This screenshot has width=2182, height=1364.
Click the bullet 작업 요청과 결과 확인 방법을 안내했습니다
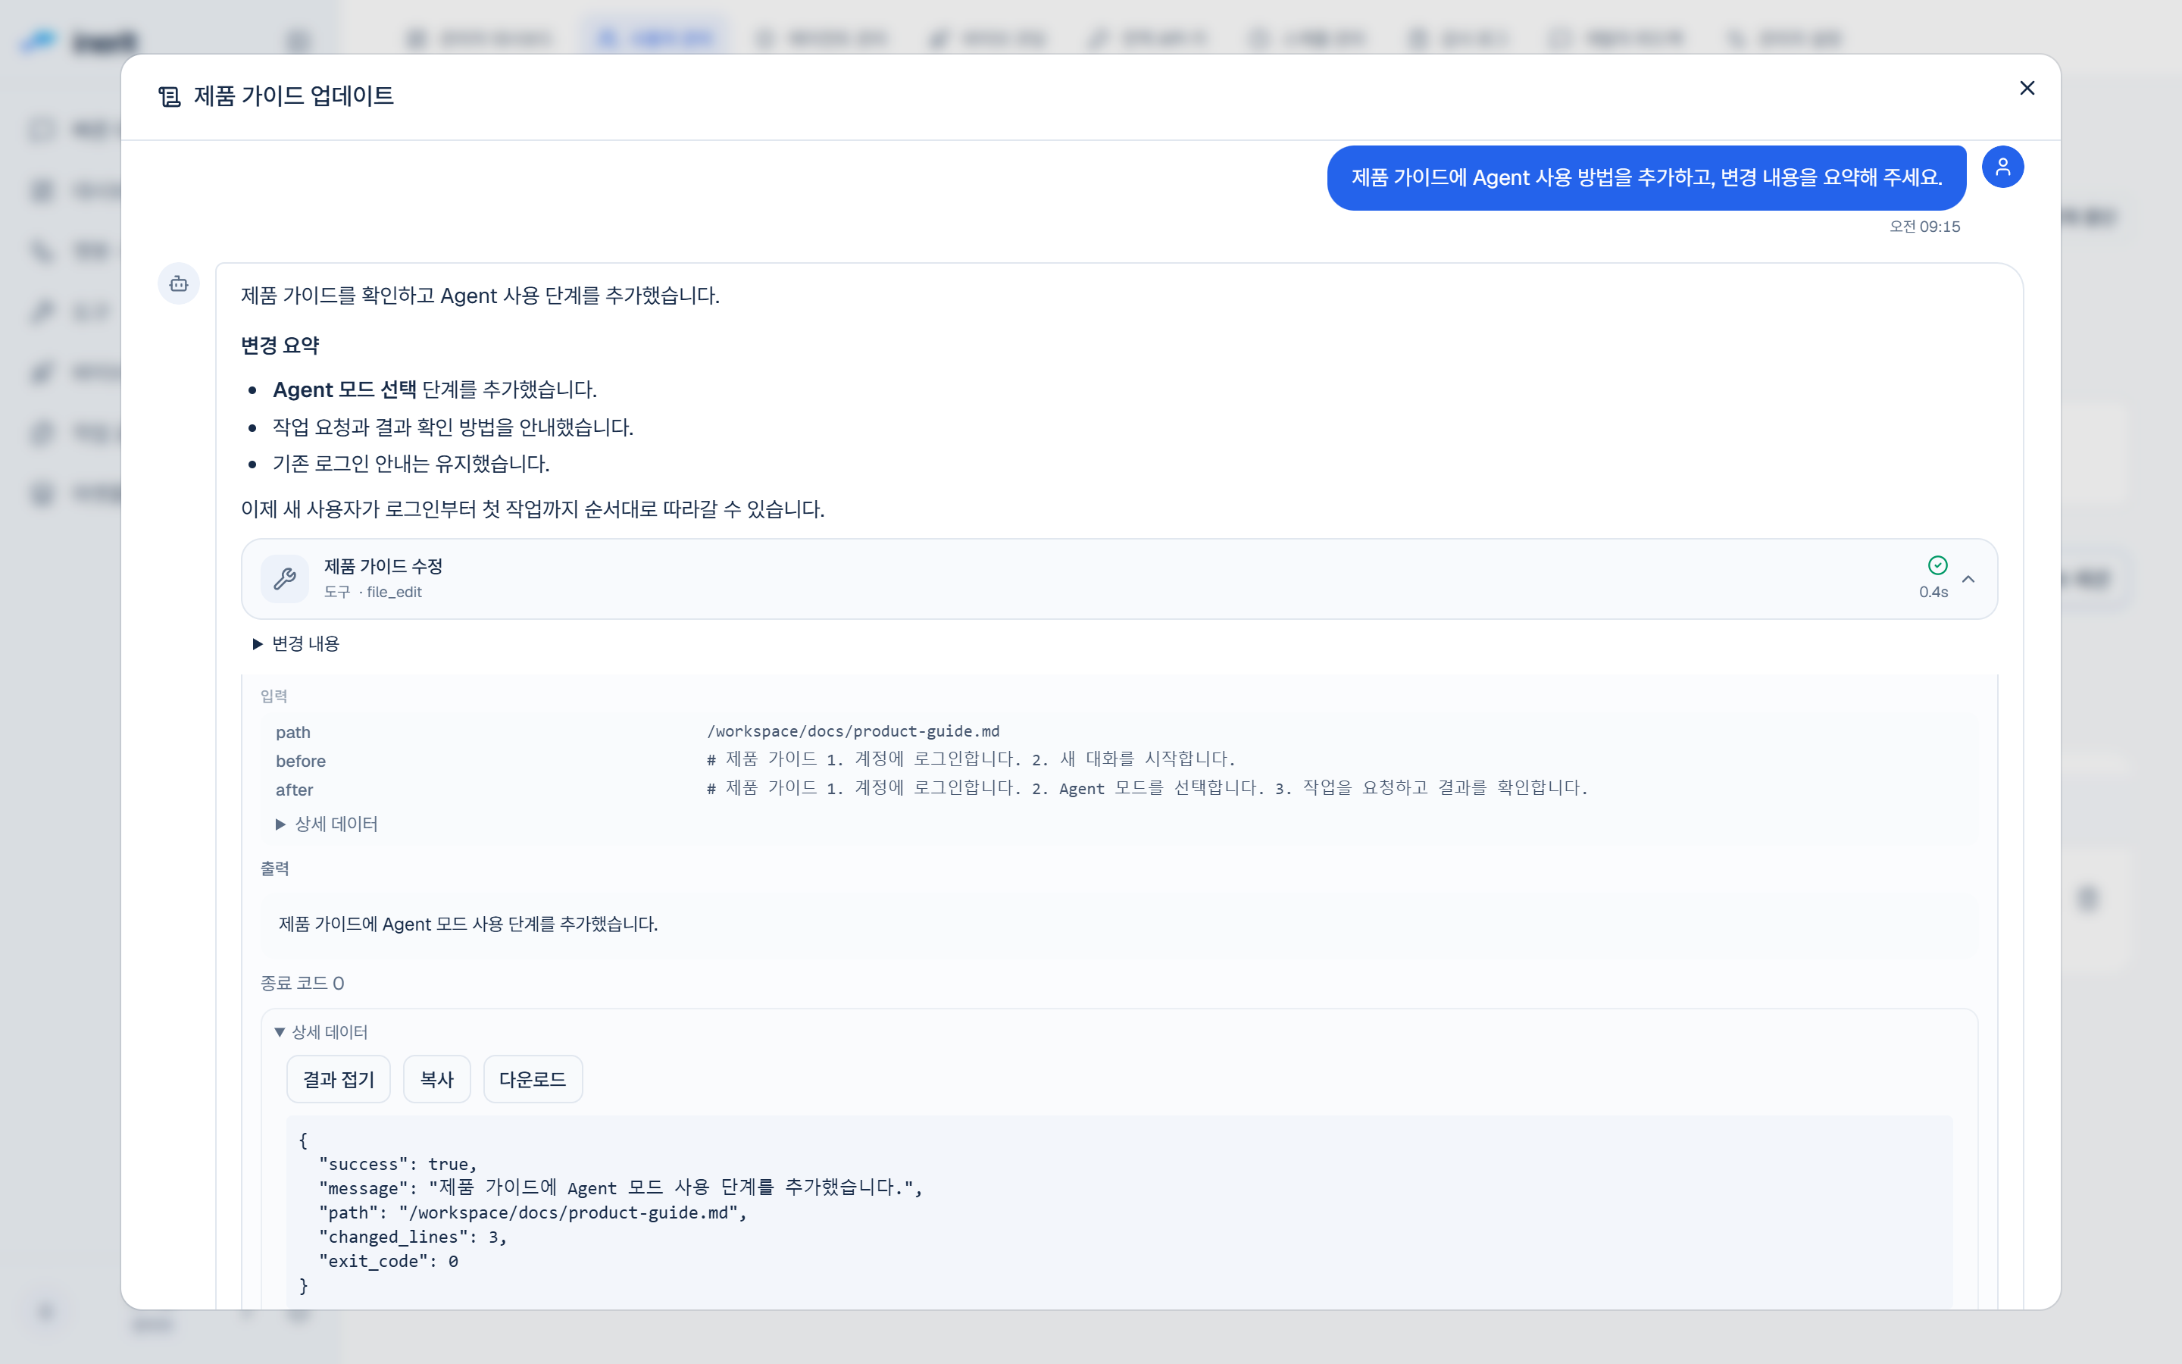(452, 427)
